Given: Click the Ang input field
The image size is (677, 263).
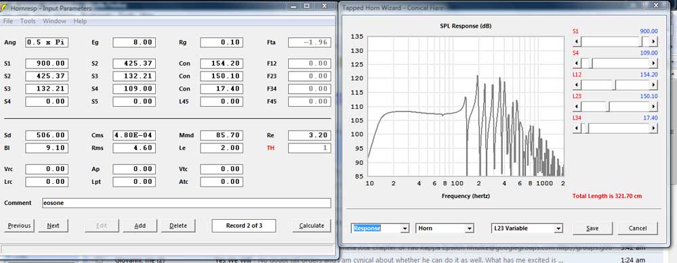Looking at the screenshot, I should pyautogui.click(x=47, y=43).
